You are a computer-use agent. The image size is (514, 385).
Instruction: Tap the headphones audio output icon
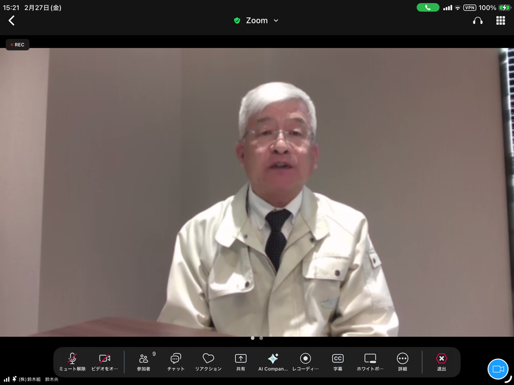coord(478,21)
